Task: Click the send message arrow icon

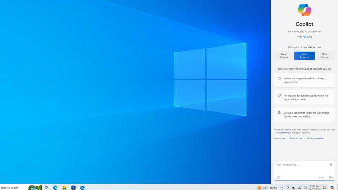Action: 331,177
